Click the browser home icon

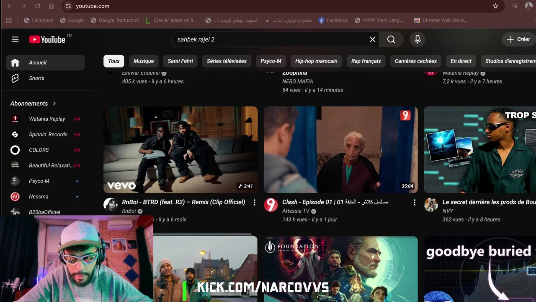coord(52,6)
